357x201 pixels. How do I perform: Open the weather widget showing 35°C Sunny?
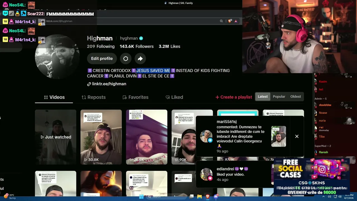point(10,197)
